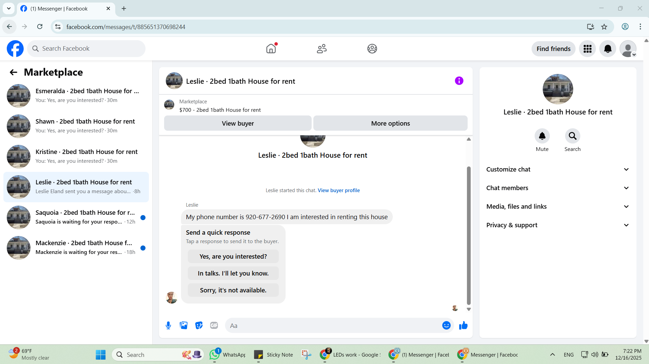
Task: Focus the Aa message input box
Action: [333, 326]
